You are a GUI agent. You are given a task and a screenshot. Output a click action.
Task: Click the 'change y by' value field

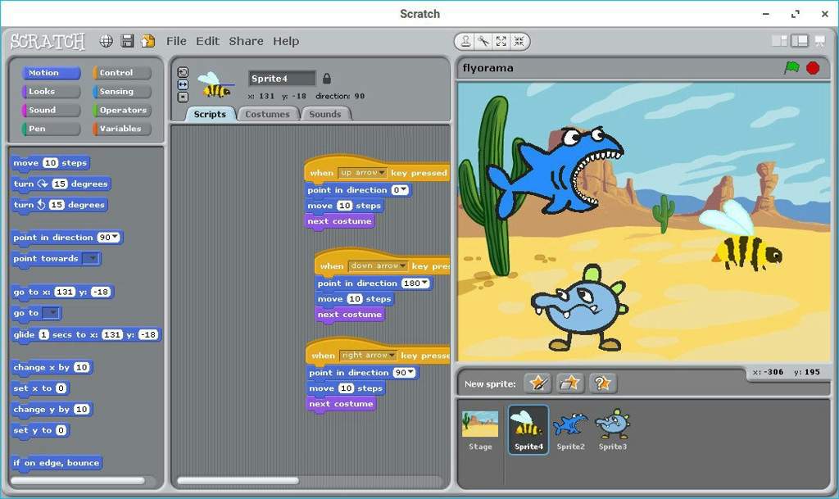tap(81, 410)
